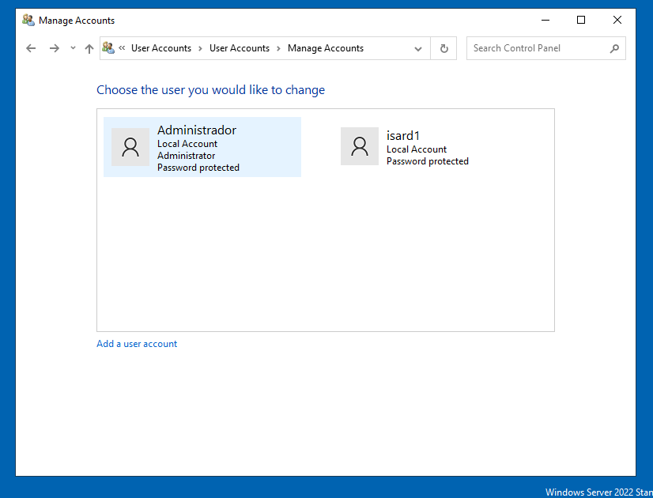Expand the address bar previous locations dropdown
653x498 pixels.
pos(418,48)
